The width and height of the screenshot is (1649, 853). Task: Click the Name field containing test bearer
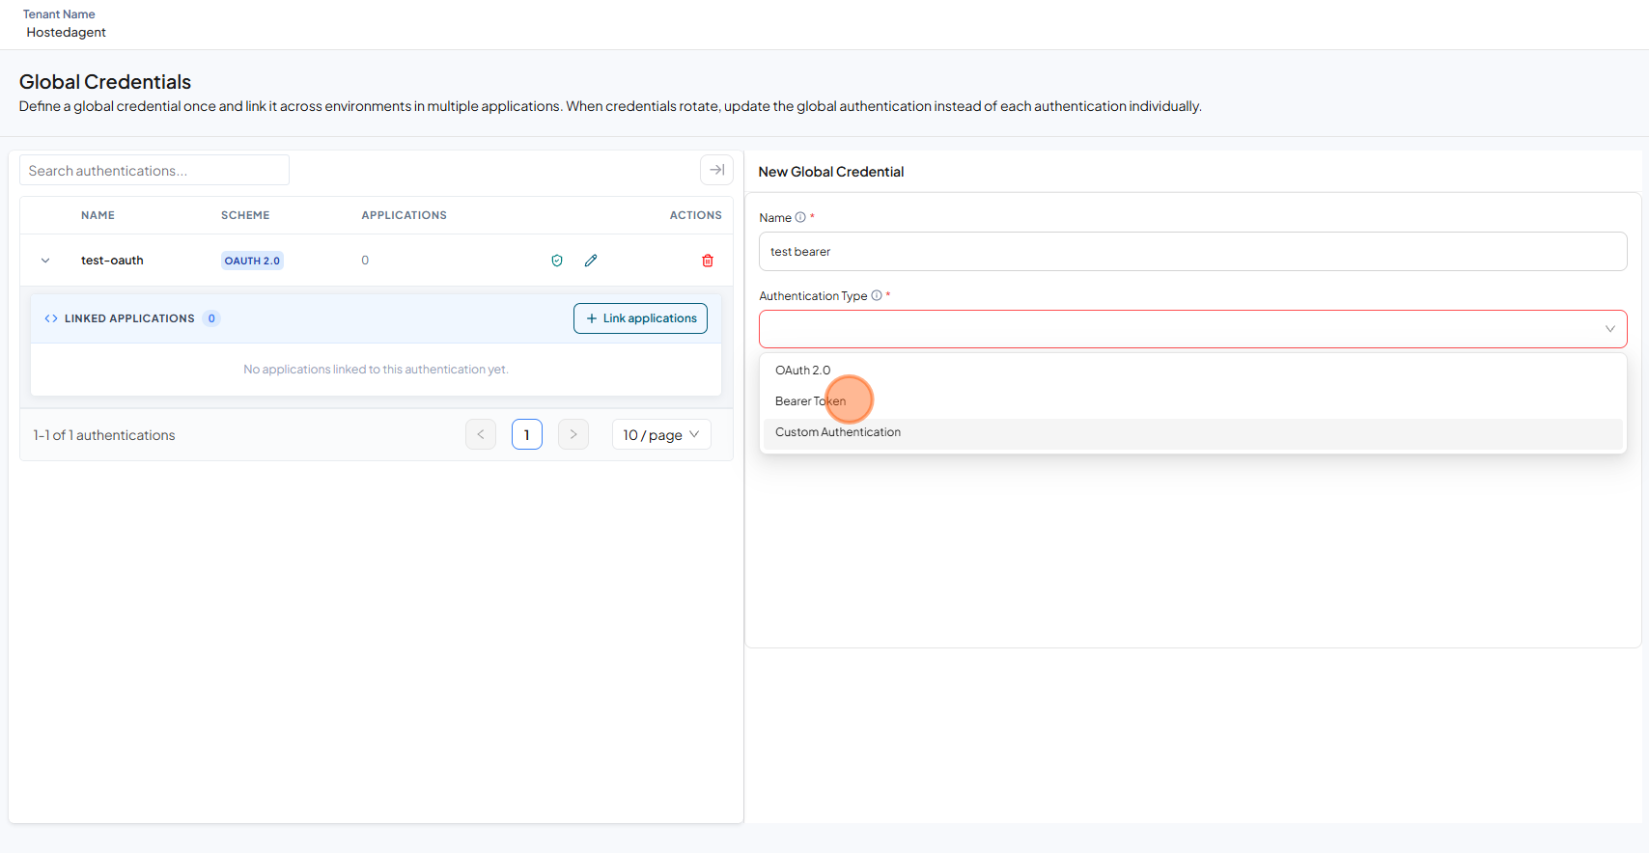1192,251
